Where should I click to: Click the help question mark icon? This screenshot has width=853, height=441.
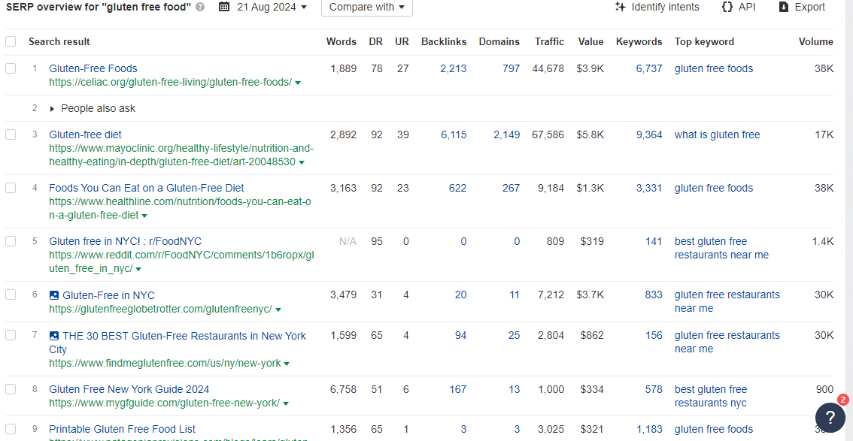pos(829,418)
